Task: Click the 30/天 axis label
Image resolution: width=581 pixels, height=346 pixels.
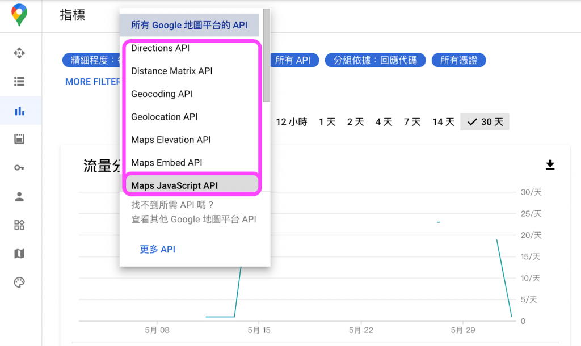Action: [x=531, y=192]
